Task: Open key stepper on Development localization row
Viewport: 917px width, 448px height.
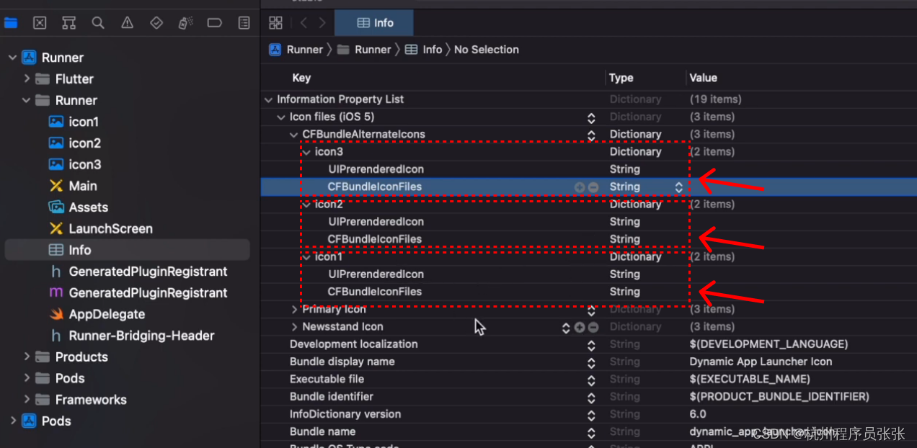Action: click(x=591, y=344)
